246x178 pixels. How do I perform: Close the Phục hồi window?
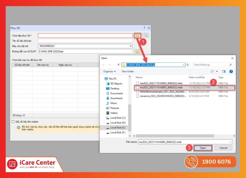click(149, 28)
